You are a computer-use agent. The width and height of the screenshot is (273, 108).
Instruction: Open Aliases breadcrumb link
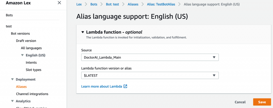pos(133,4)
